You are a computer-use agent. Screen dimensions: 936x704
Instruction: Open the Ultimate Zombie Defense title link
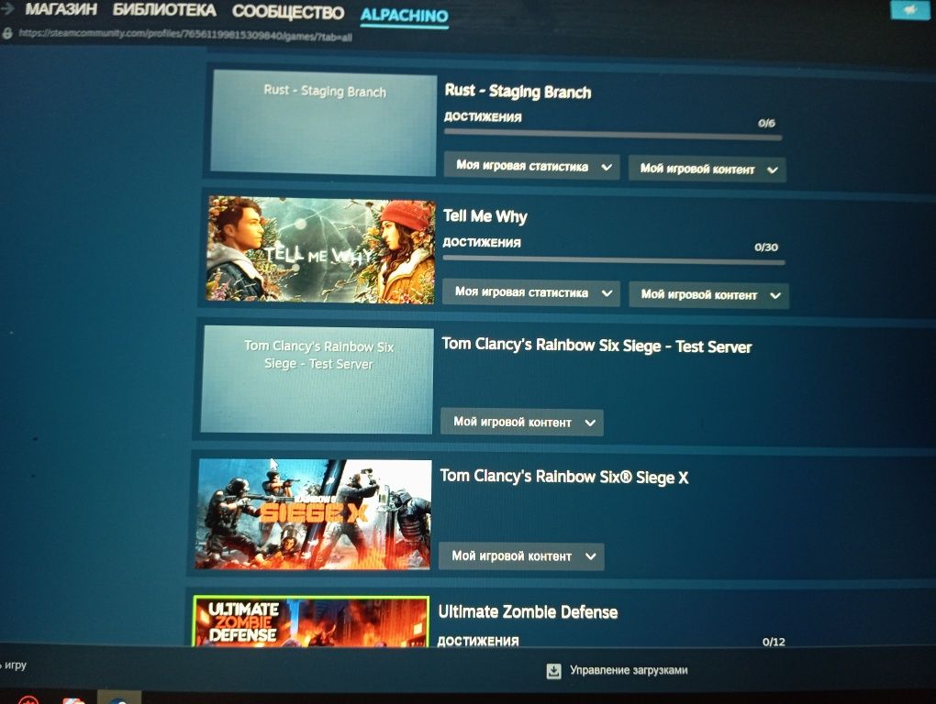point(528,612)
